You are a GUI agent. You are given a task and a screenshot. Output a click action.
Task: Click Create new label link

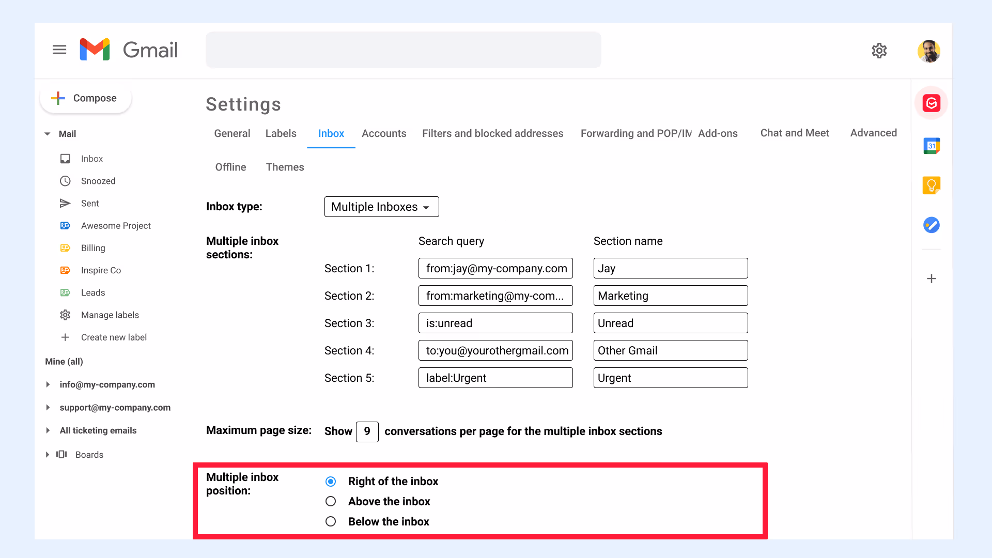(114, 337)
